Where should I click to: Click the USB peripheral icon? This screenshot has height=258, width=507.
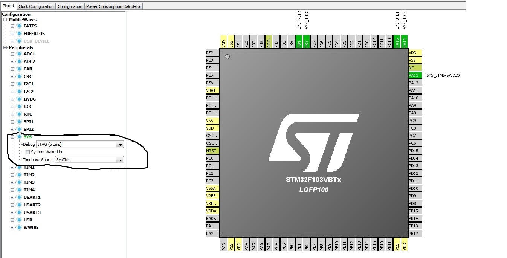coord(19,220)
